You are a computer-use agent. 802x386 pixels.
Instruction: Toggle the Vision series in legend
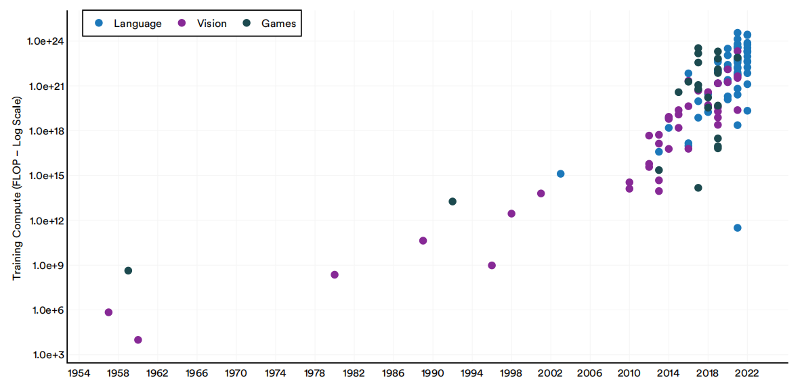(211, 24)
